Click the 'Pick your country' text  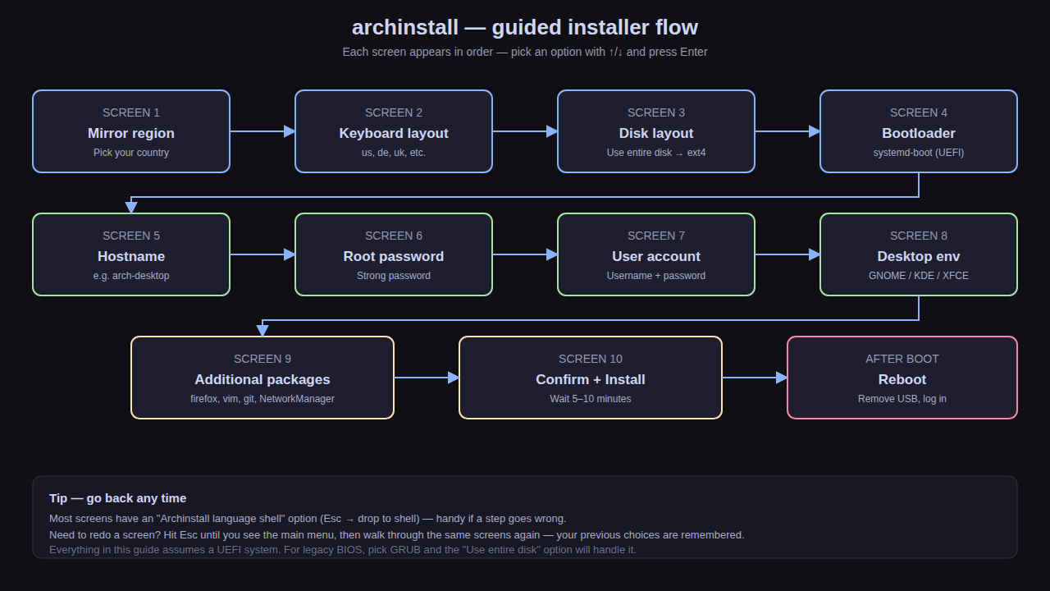point(131,153)
